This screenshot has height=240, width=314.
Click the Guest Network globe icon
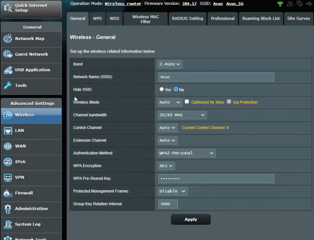(8, 54)
